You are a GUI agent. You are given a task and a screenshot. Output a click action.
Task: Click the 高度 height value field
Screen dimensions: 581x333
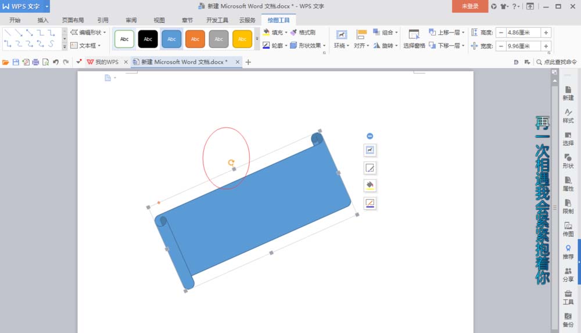coord(523,33)
